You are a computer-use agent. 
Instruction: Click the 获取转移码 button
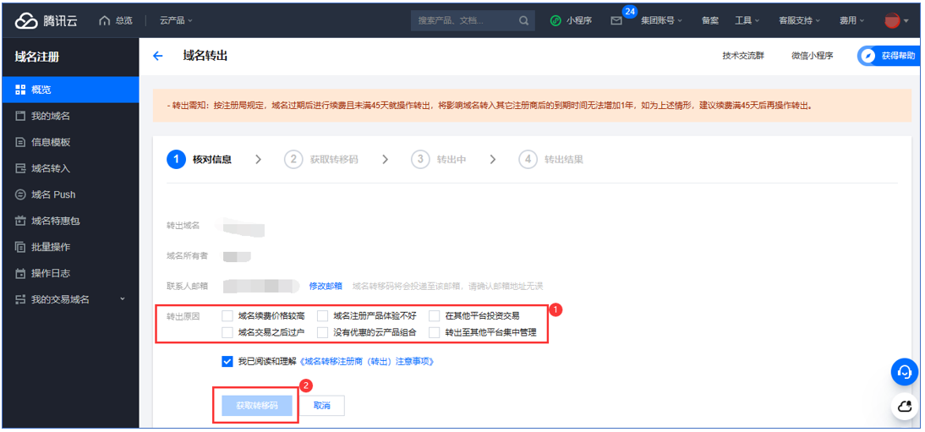(x=256, y=406)
